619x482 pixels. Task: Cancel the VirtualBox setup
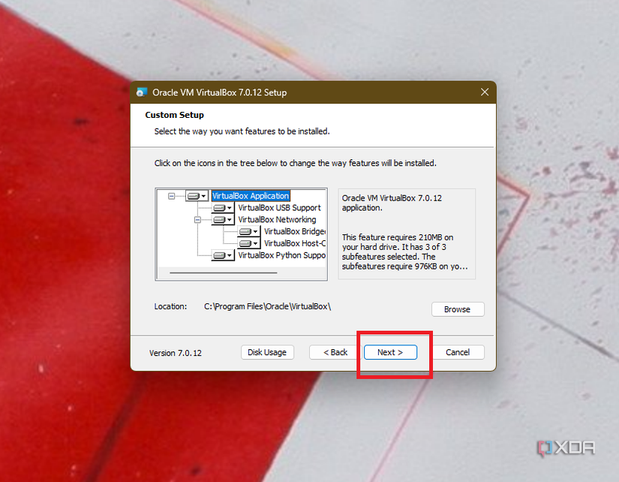pos(458,352)
